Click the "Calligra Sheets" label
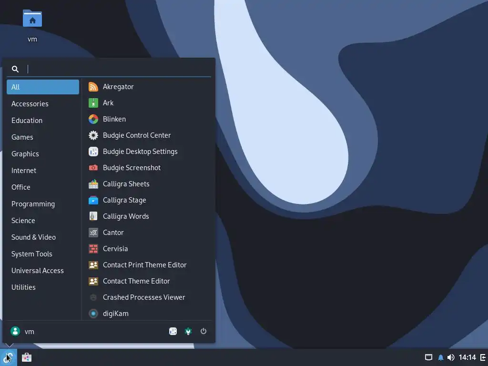Screen dimensions: 488x366 [126, 184]
